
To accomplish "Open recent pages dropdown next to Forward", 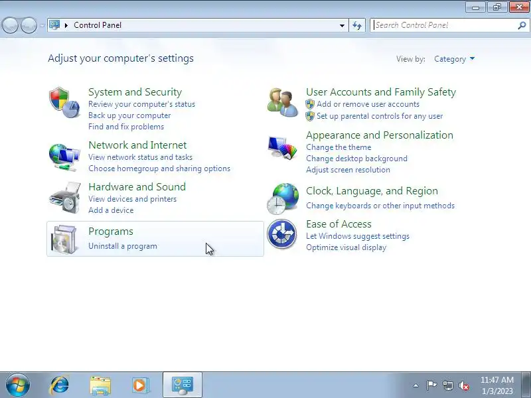I will click(42, 25).
